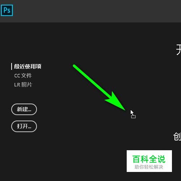Click the 助你轻松解决 subtitle text
This screenshot has height=181, width=181.
pyautogui.click(x=149, y=167)
